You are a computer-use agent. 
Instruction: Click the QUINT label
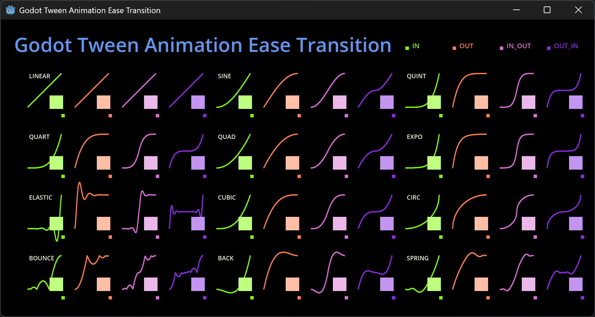pyautogui.click(x=416, y=76)
